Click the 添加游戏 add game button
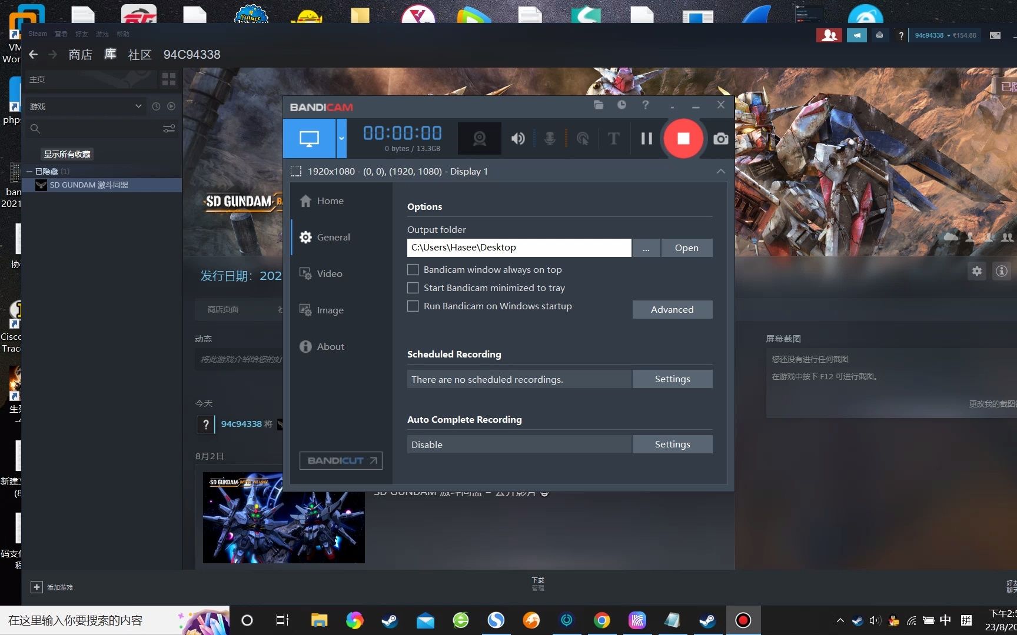The image size is (1017, 635). coord(52,587)
